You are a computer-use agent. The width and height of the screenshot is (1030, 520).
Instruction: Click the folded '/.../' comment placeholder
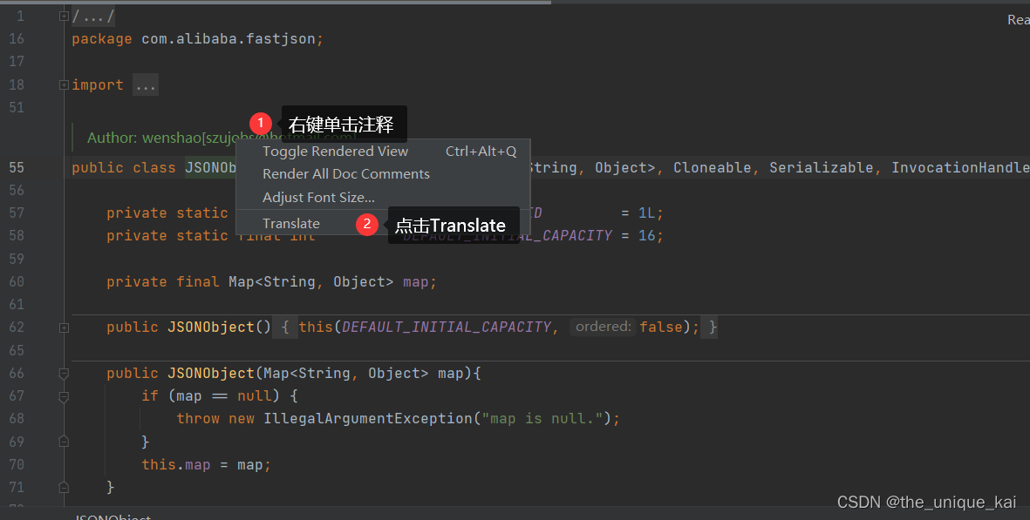(x=92, y=17)
